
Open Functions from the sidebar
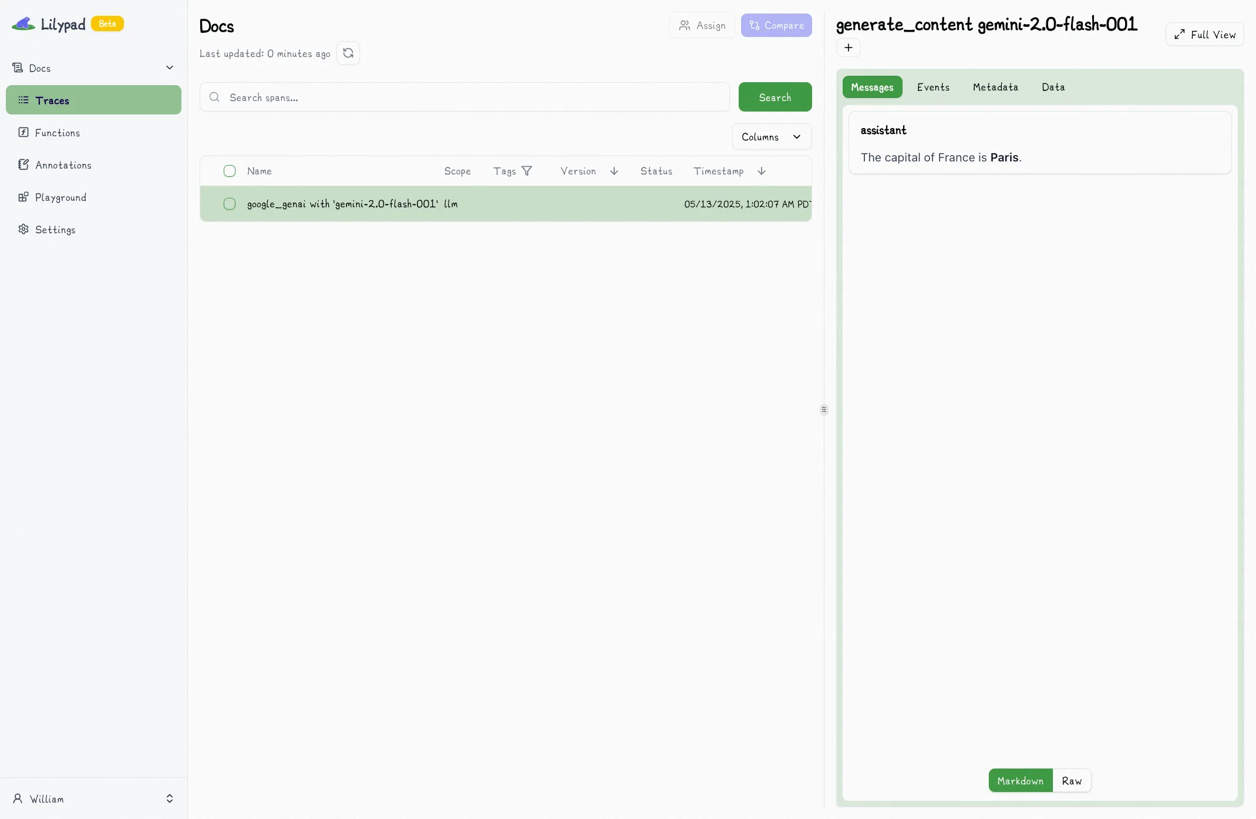click(57, 133)
